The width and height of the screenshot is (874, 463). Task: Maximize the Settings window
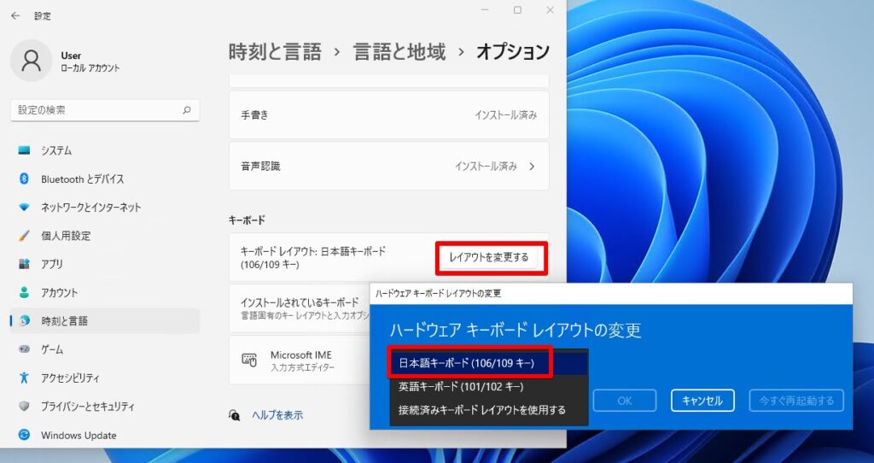point(517,10)
